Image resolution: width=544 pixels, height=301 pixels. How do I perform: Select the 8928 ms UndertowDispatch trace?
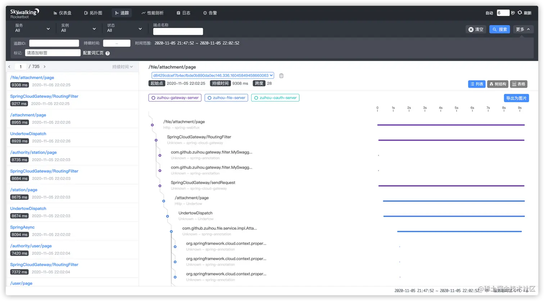[72, 137]
